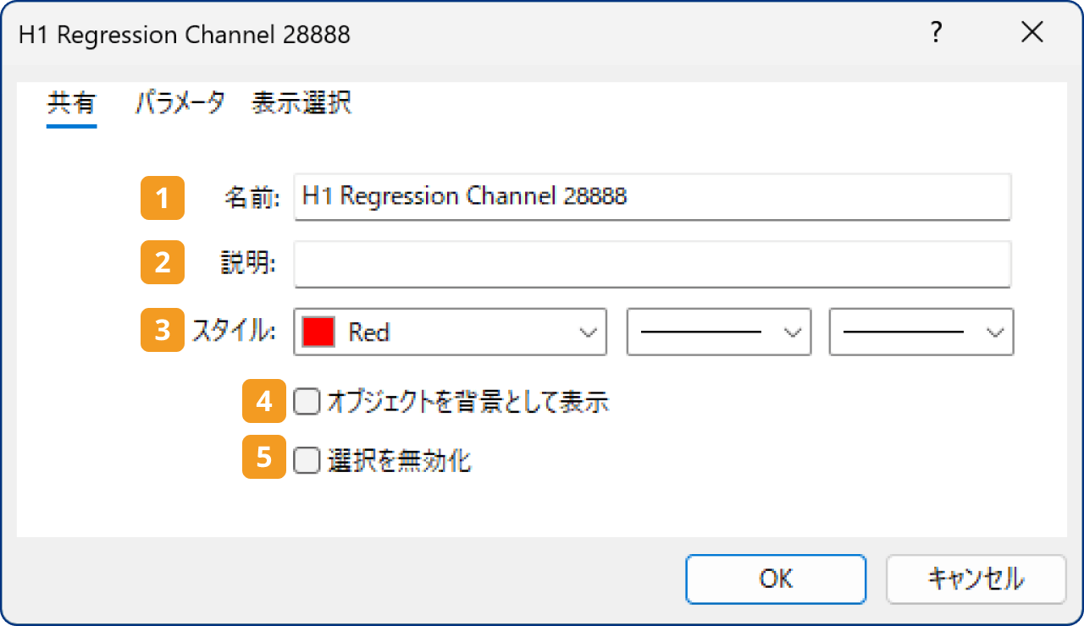Expand the line style dropdown in the middle
Viewport: 1084px width, 626px height.
click(x=718, y=332)
